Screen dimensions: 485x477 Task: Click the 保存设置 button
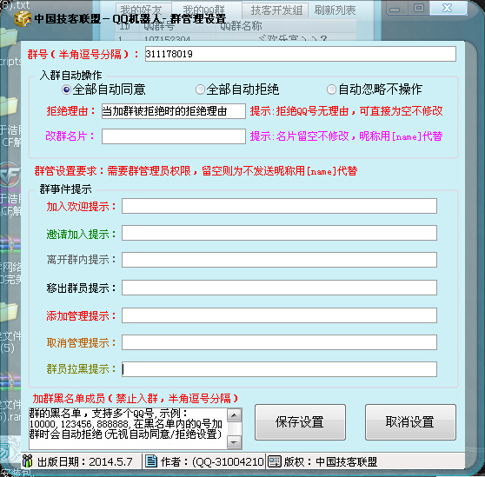[x=300, y=422]
